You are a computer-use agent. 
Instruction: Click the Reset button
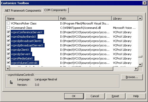(116, 96)
